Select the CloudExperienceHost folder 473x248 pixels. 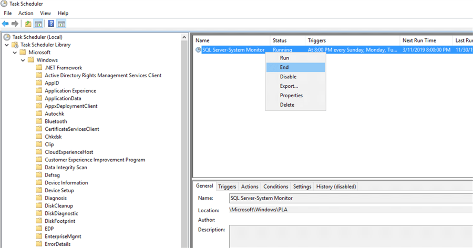coord(69,152)
